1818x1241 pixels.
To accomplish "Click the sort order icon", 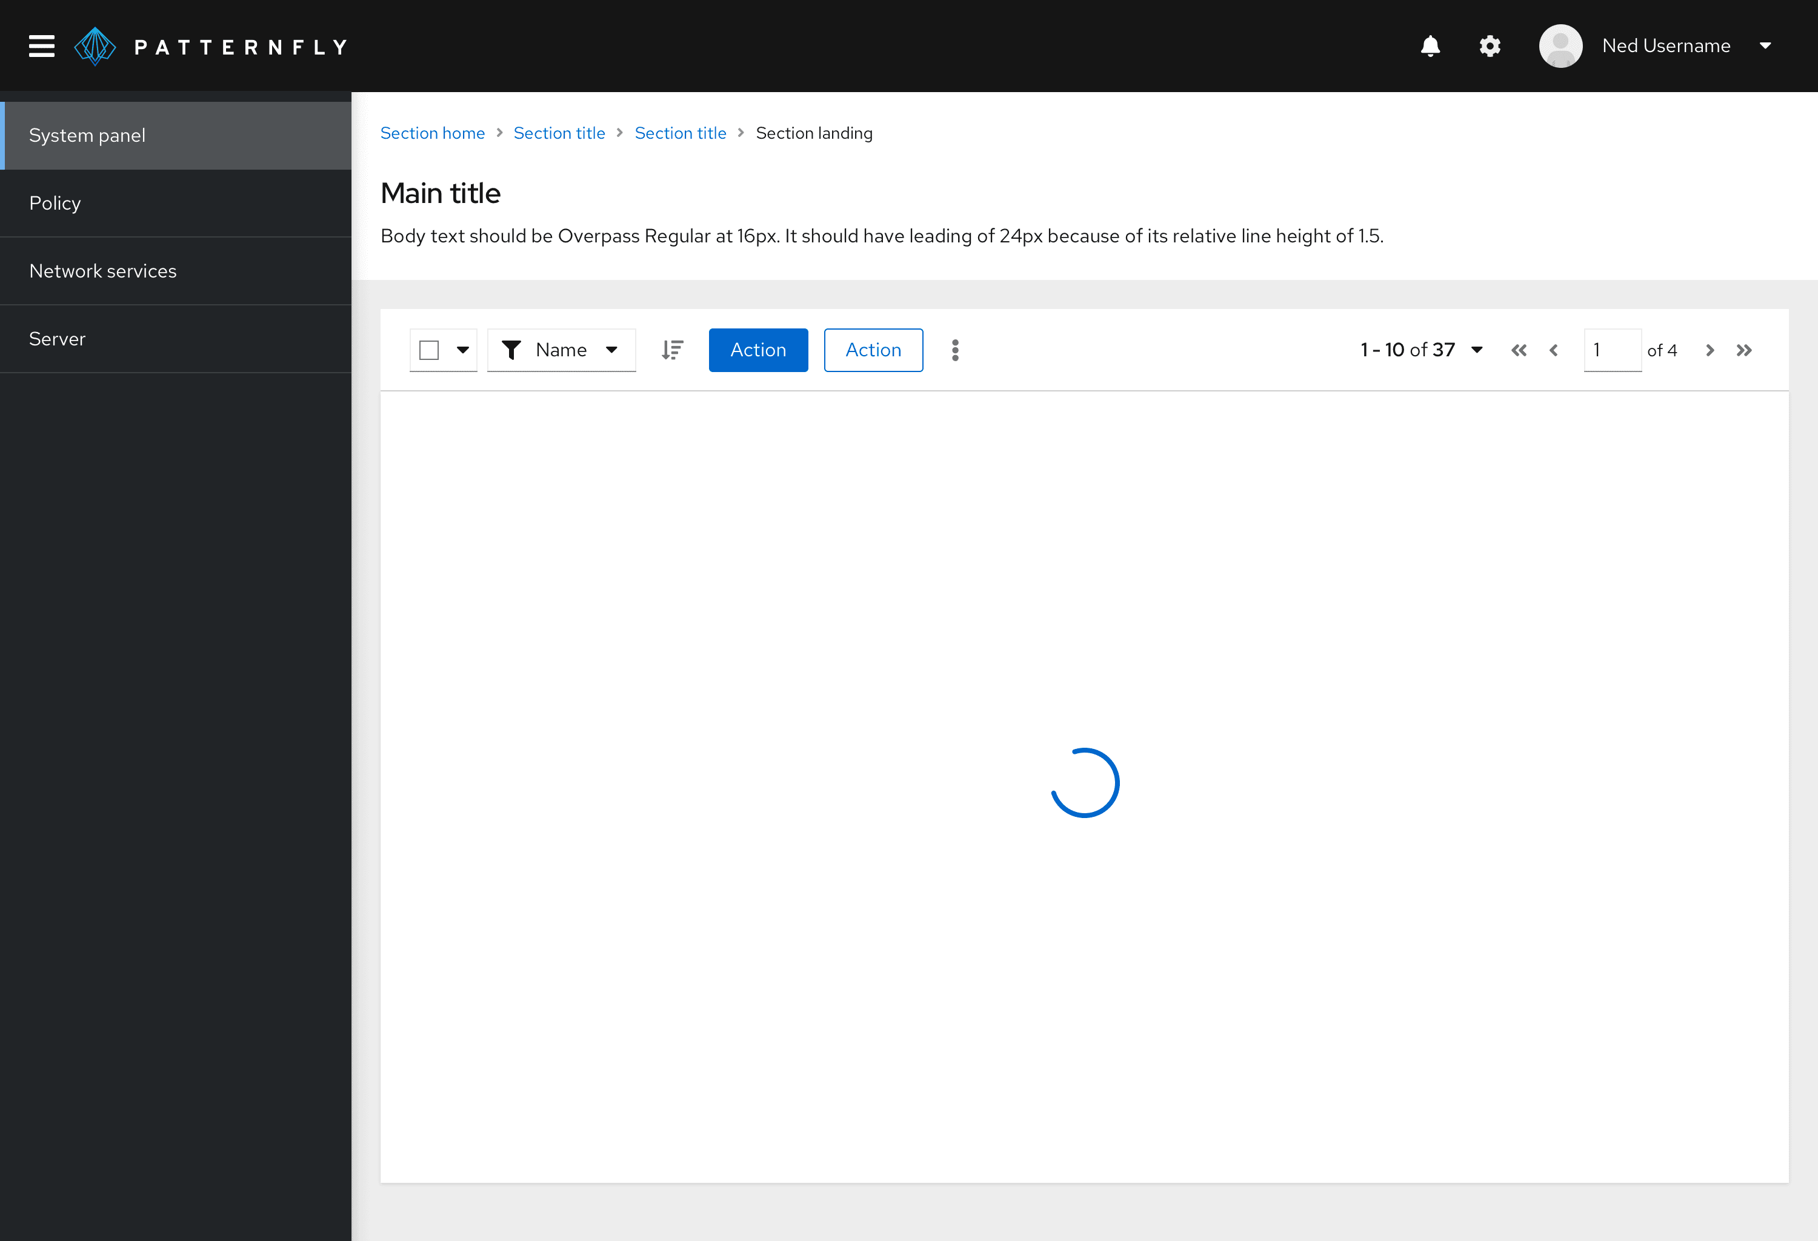I will click(673, 350).
